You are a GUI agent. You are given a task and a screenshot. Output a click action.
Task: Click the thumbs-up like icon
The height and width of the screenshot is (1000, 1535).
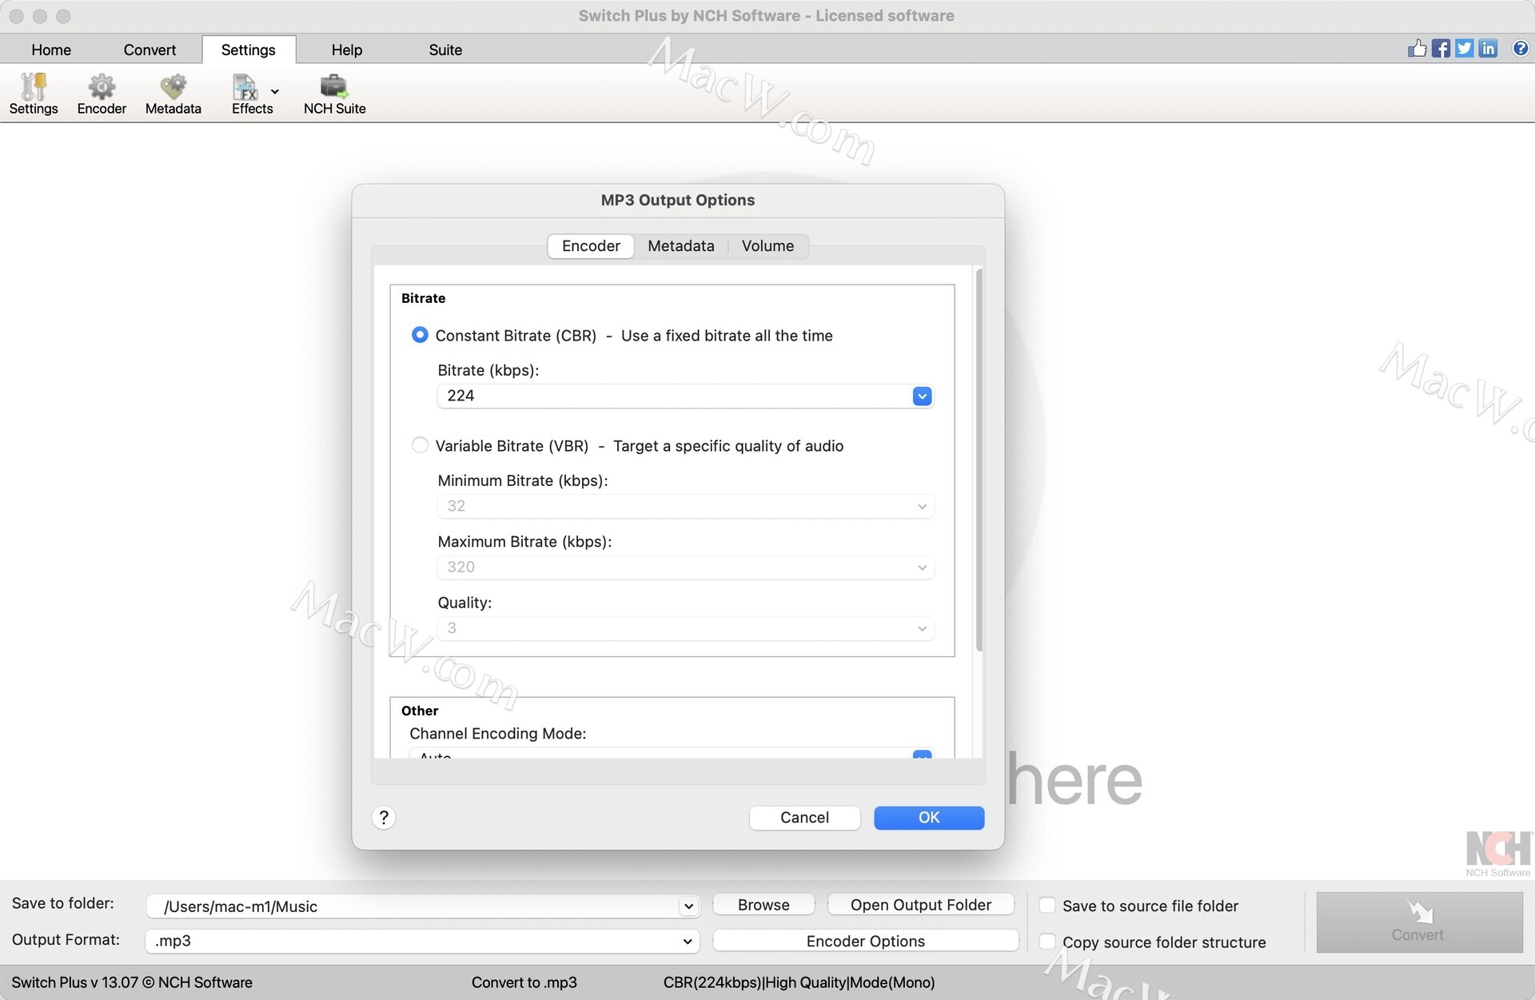pos(1417,49)
